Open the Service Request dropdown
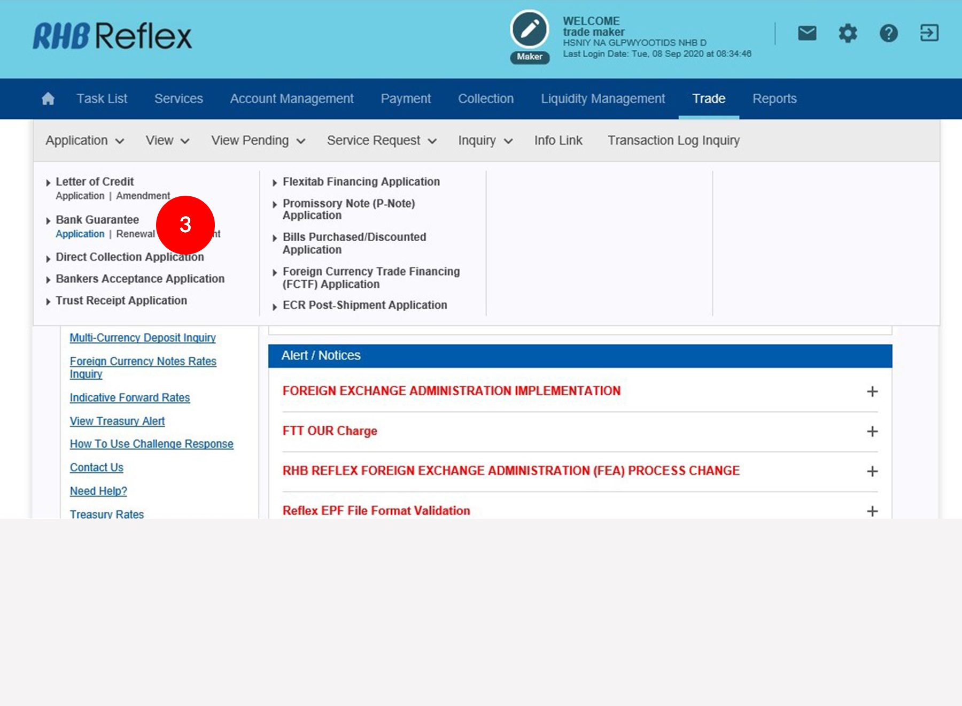This screenshot has height=706, width=962. (x=382, y=141)
